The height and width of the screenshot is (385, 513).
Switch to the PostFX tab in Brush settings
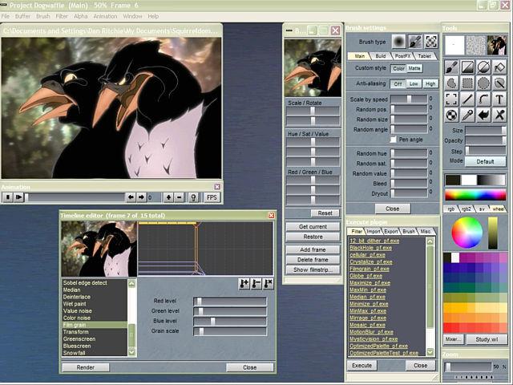tap(402, 56)
